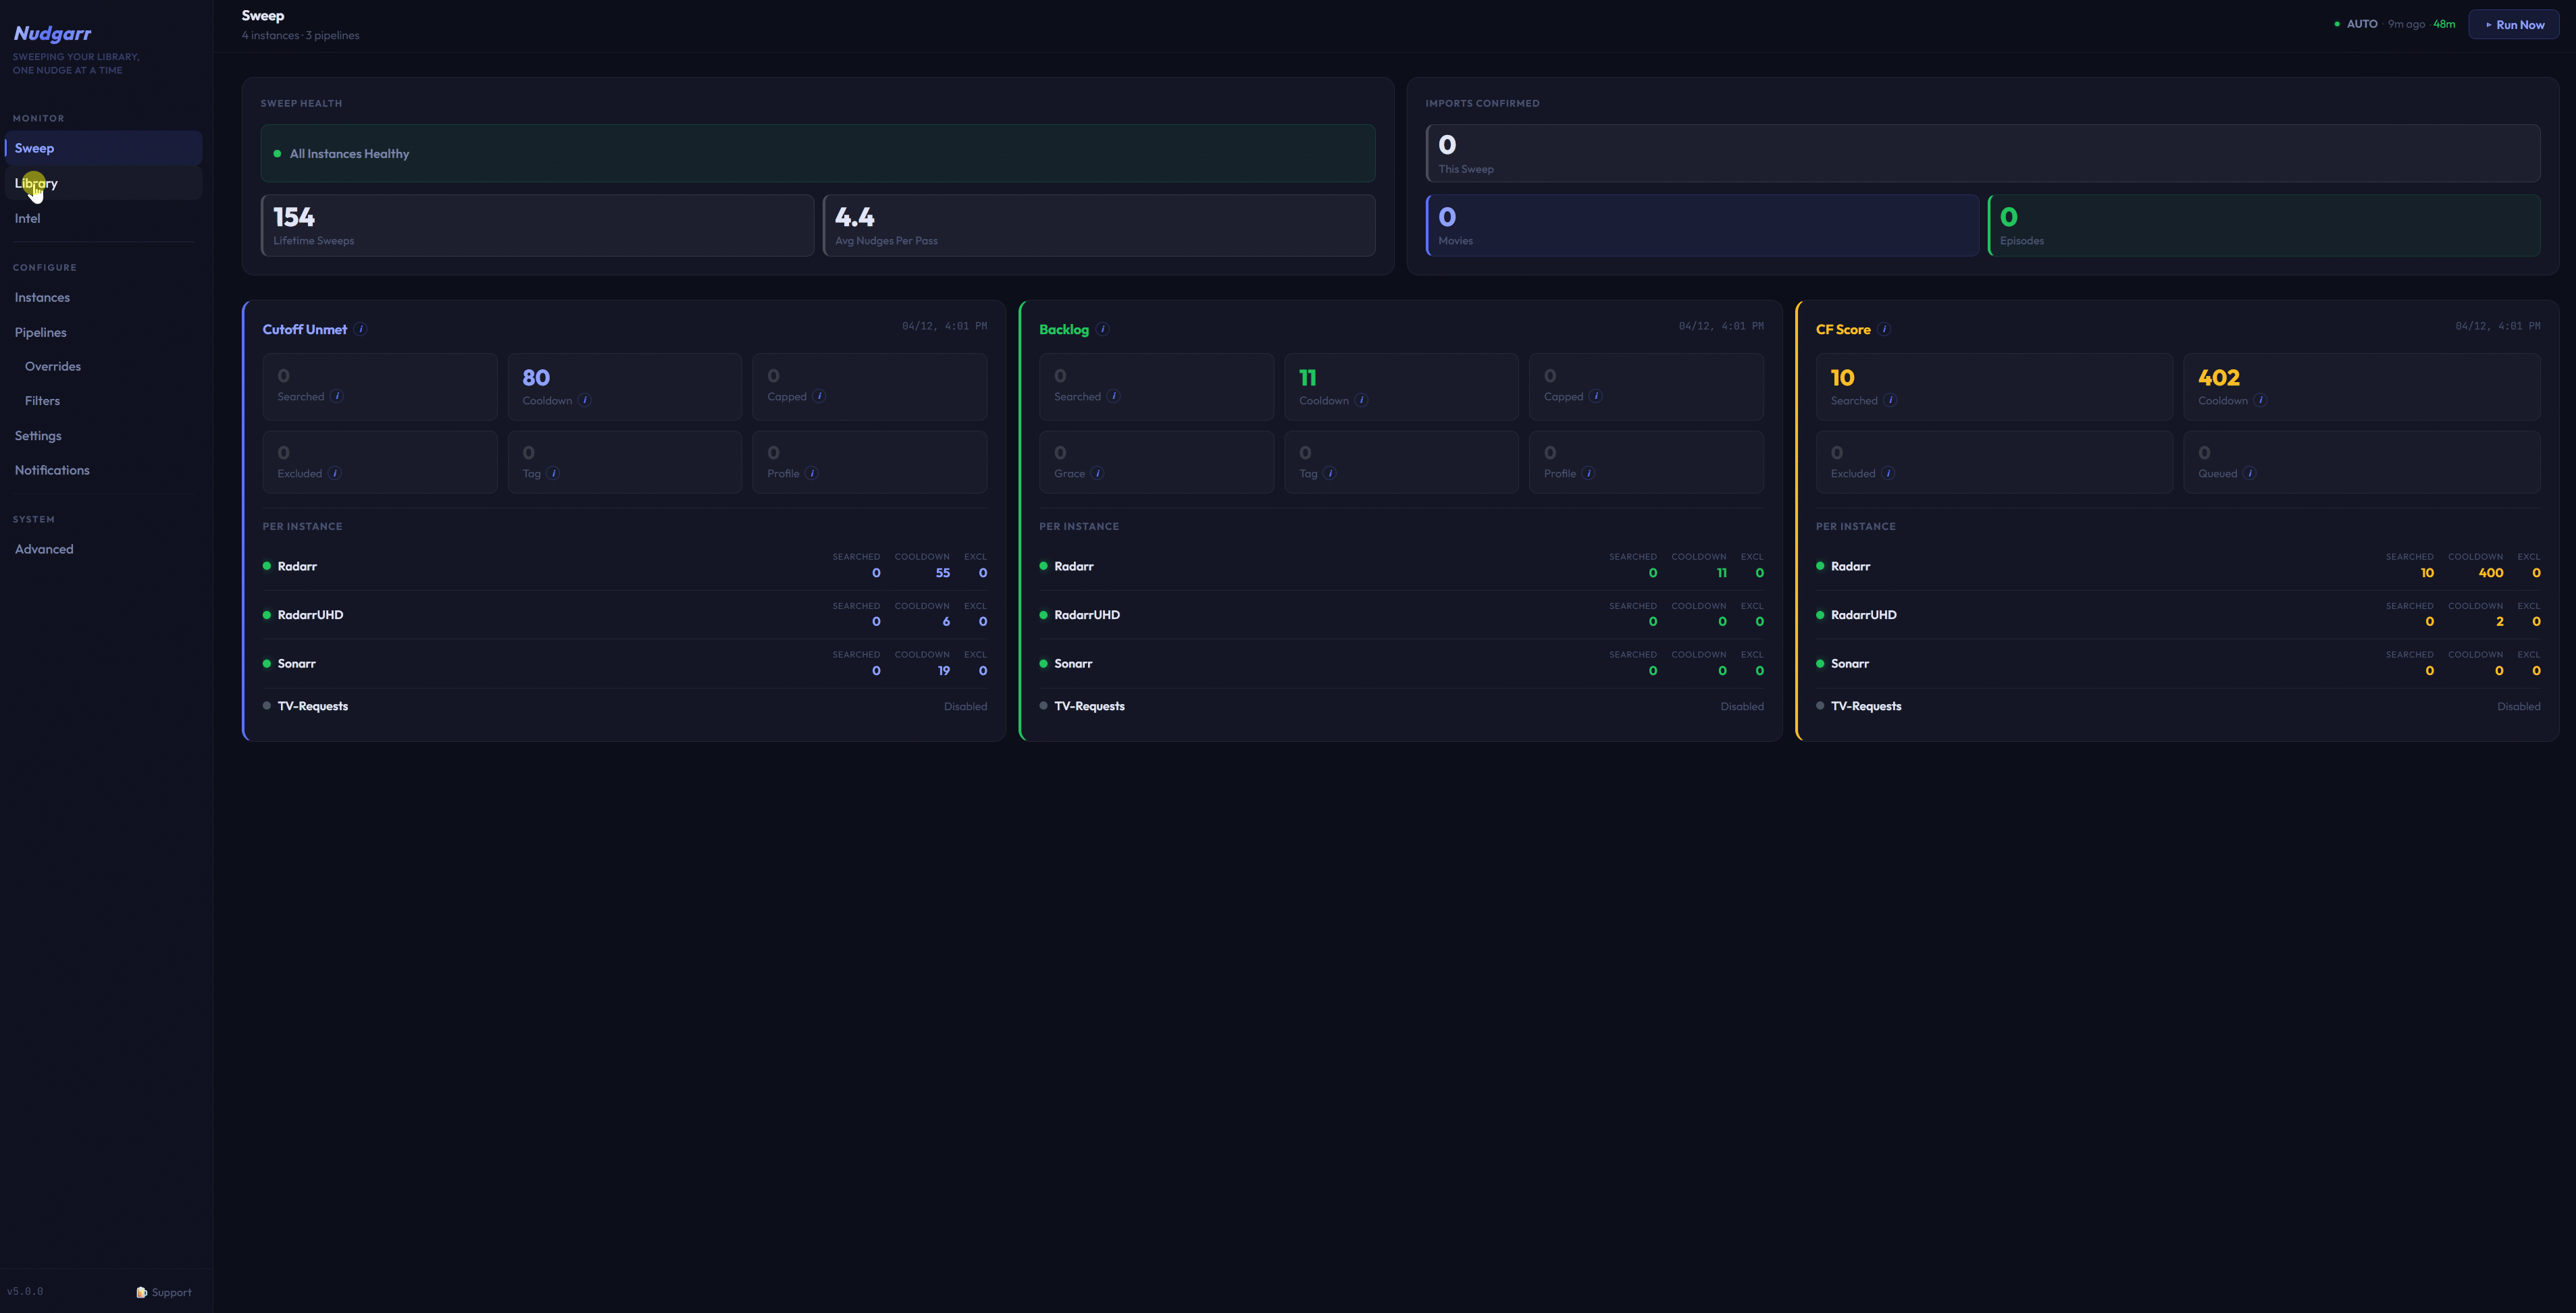The height and width of the screenshot is (1313, 2576).
Task: Click the Movies imports card
Action: [1702, 226]
